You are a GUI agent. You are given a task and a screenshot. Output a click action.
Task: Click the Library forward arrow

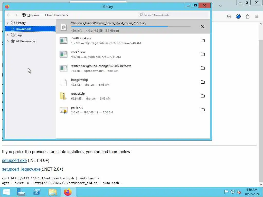tap(16, 15)
